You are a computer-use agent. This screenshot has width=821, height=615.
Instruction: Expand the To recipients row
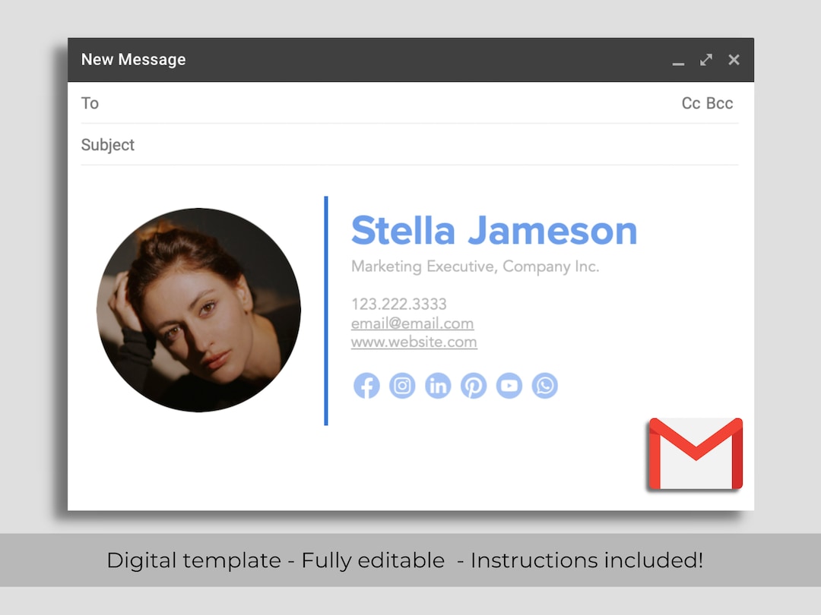pos(90,103)
